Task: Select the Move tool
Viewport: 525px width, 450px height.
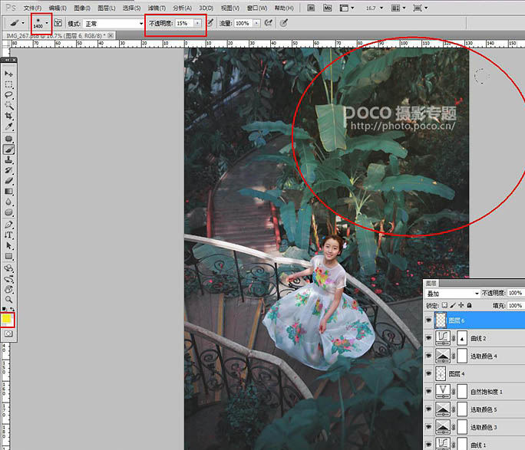Action: point(9,74)
